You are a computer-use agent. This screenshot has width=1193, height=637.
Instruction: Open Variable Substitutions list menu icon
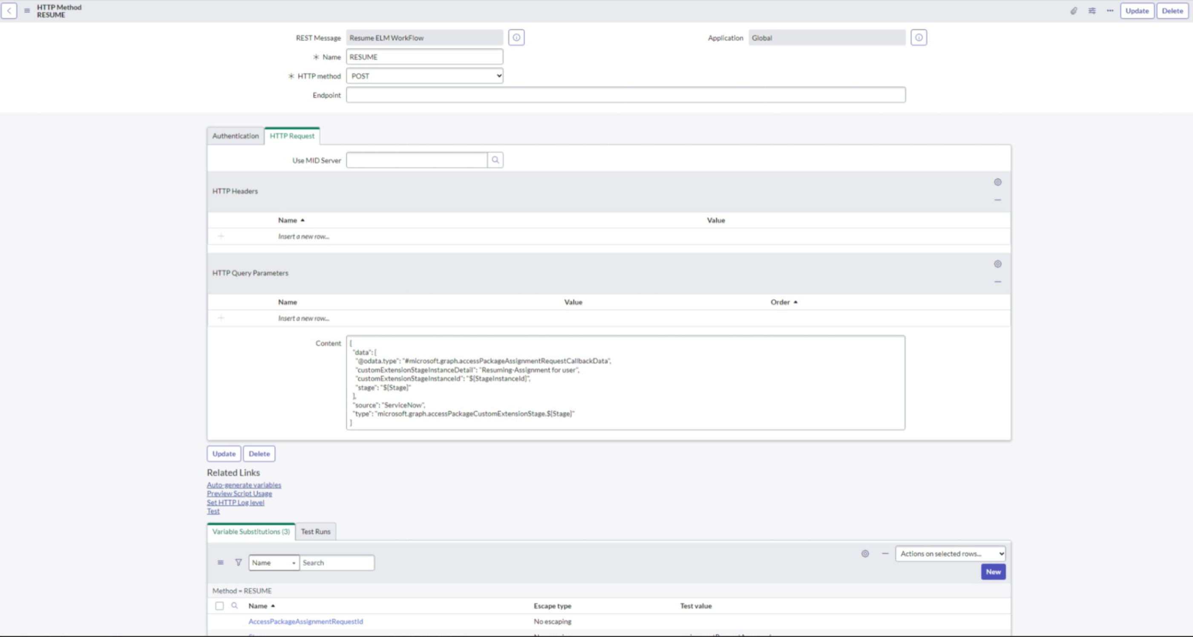point(220,563)
